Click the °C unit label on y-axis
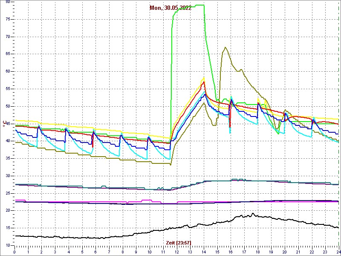The image size is (341, 256). 5,124
